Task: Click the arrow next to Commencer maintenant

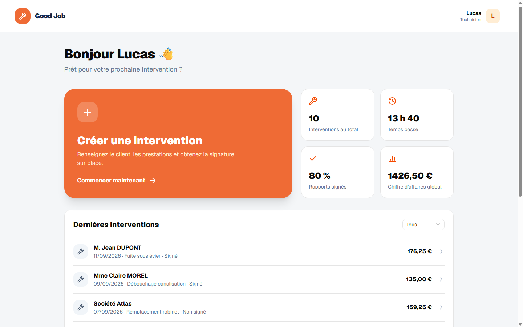Action: 153,181
